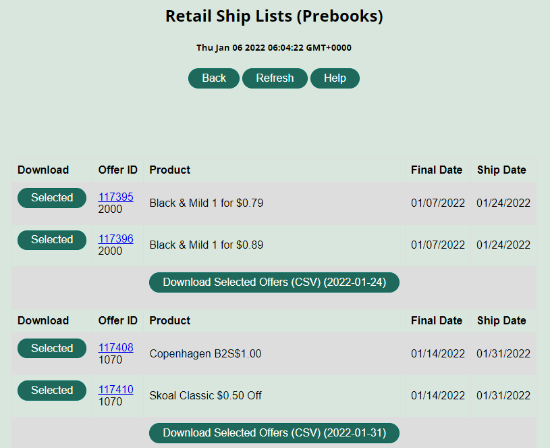Click product Black & Mild 1 for $0.89
The width and height of the screenshot is (550, 448).
click(207, 245)
